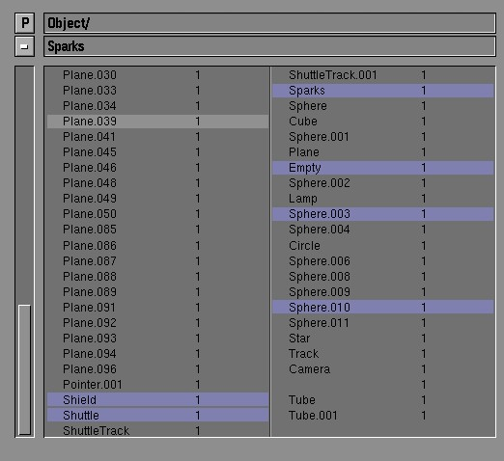The image size is (504, 461).
Task: Select the Plane.039 entry
Action: click(157, 122)
